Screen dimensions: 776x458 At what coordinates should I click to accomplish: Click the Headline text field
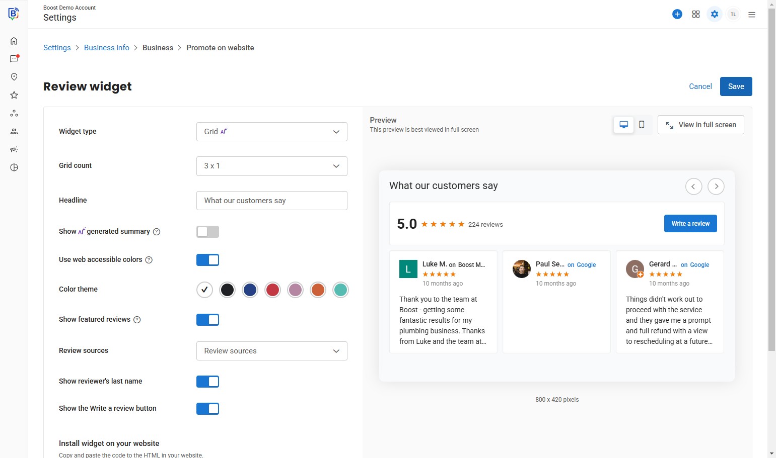click(271, 201)
